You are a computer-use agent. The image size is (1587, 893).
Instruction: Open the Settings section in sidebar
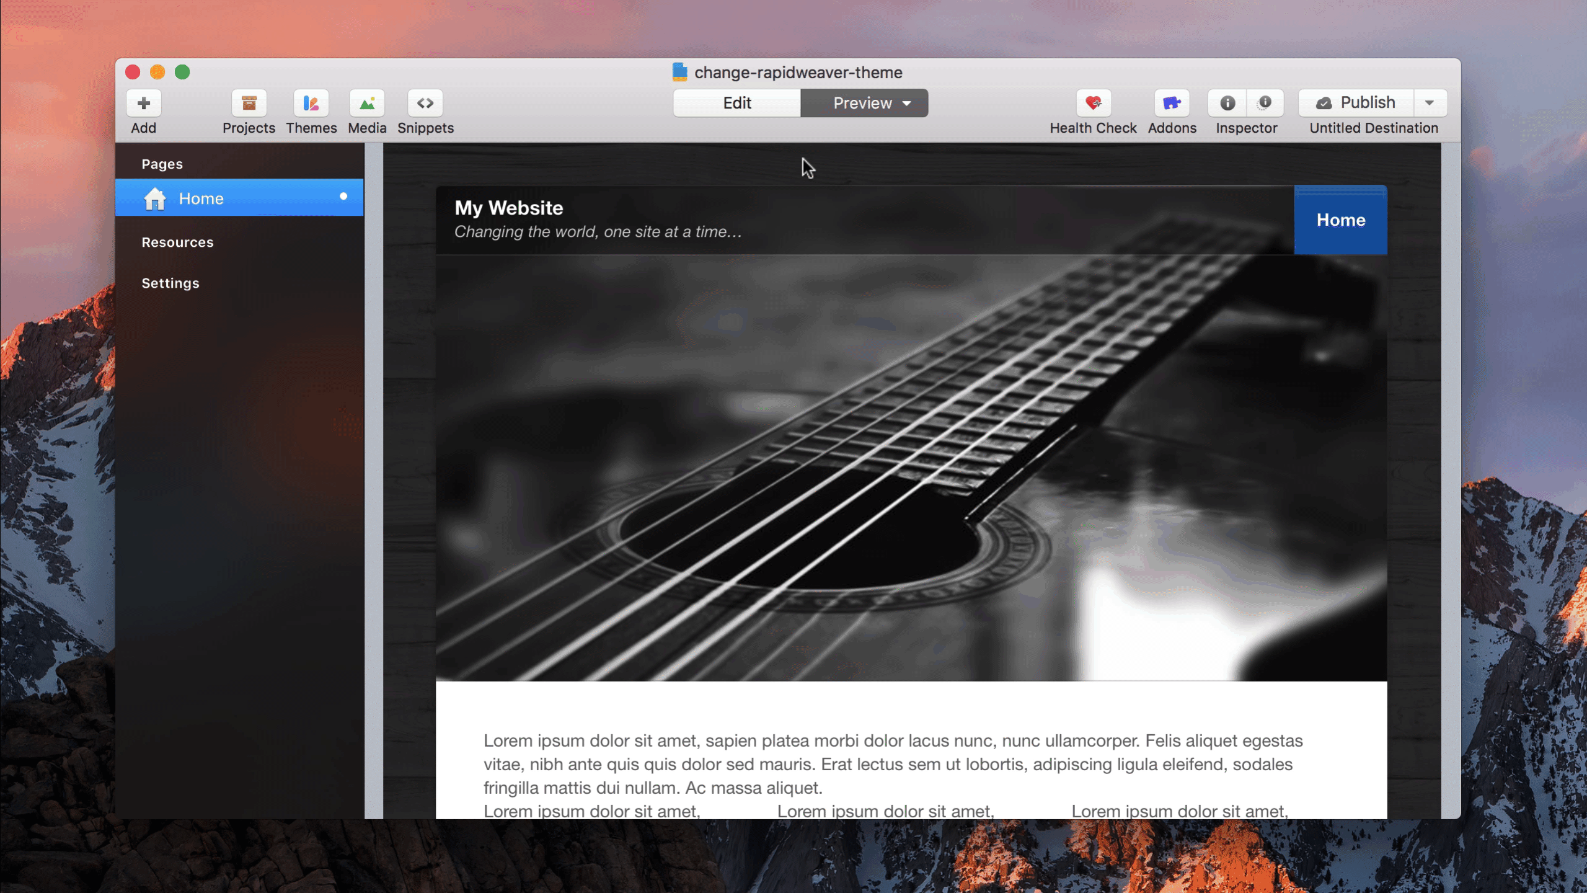click(x=170, y=283)
